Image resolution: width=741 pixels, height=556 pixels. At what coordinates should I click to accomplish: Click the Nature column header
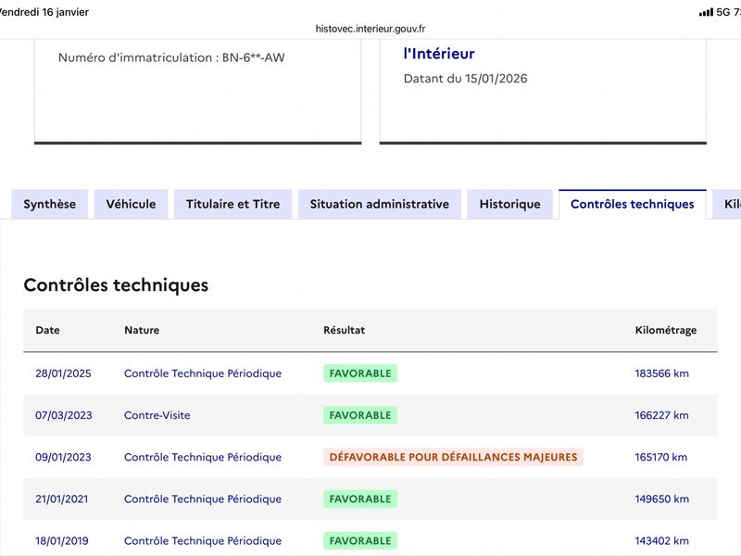[x=142, y=330]
